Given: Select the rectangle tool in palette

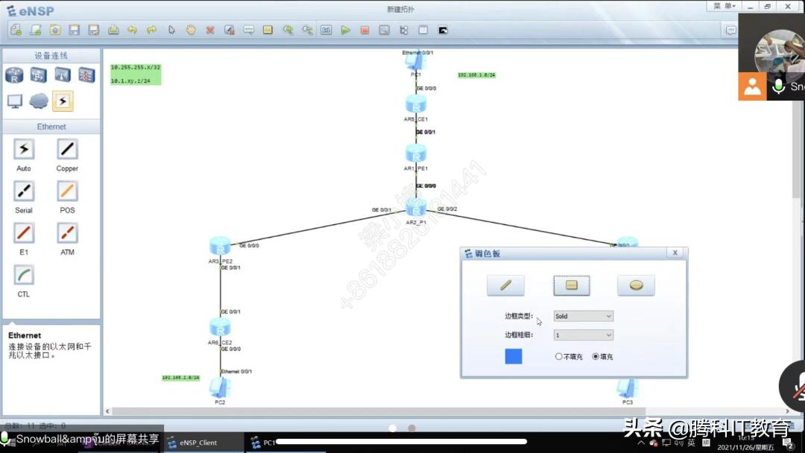Looking at the screenshot, I should point(572,285).
